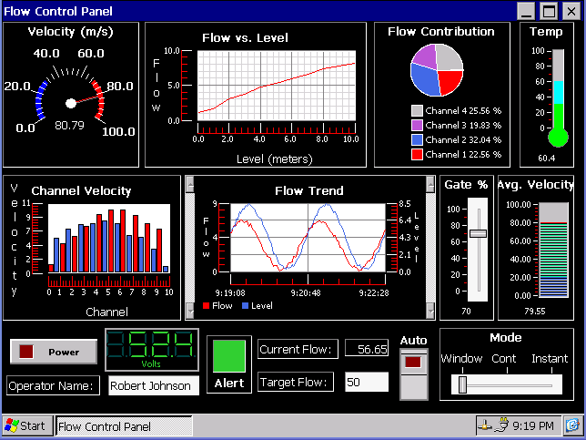Screen dimensions: 586x440
Task: Click the Target Flow input field
Action: point(367,382)
